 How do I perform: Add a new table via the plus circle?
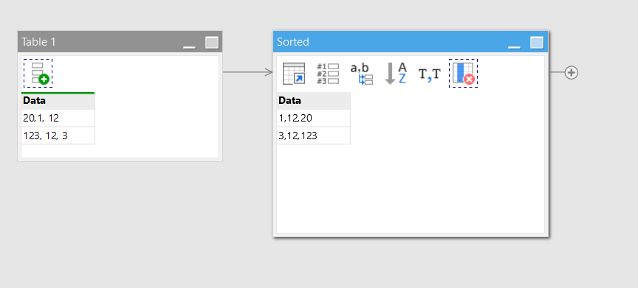(572, 73)
